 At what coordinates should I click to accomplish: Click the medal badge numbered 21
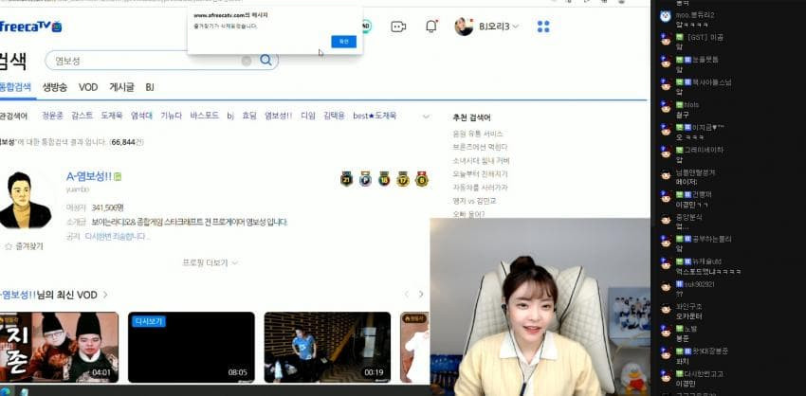[347, 179]
